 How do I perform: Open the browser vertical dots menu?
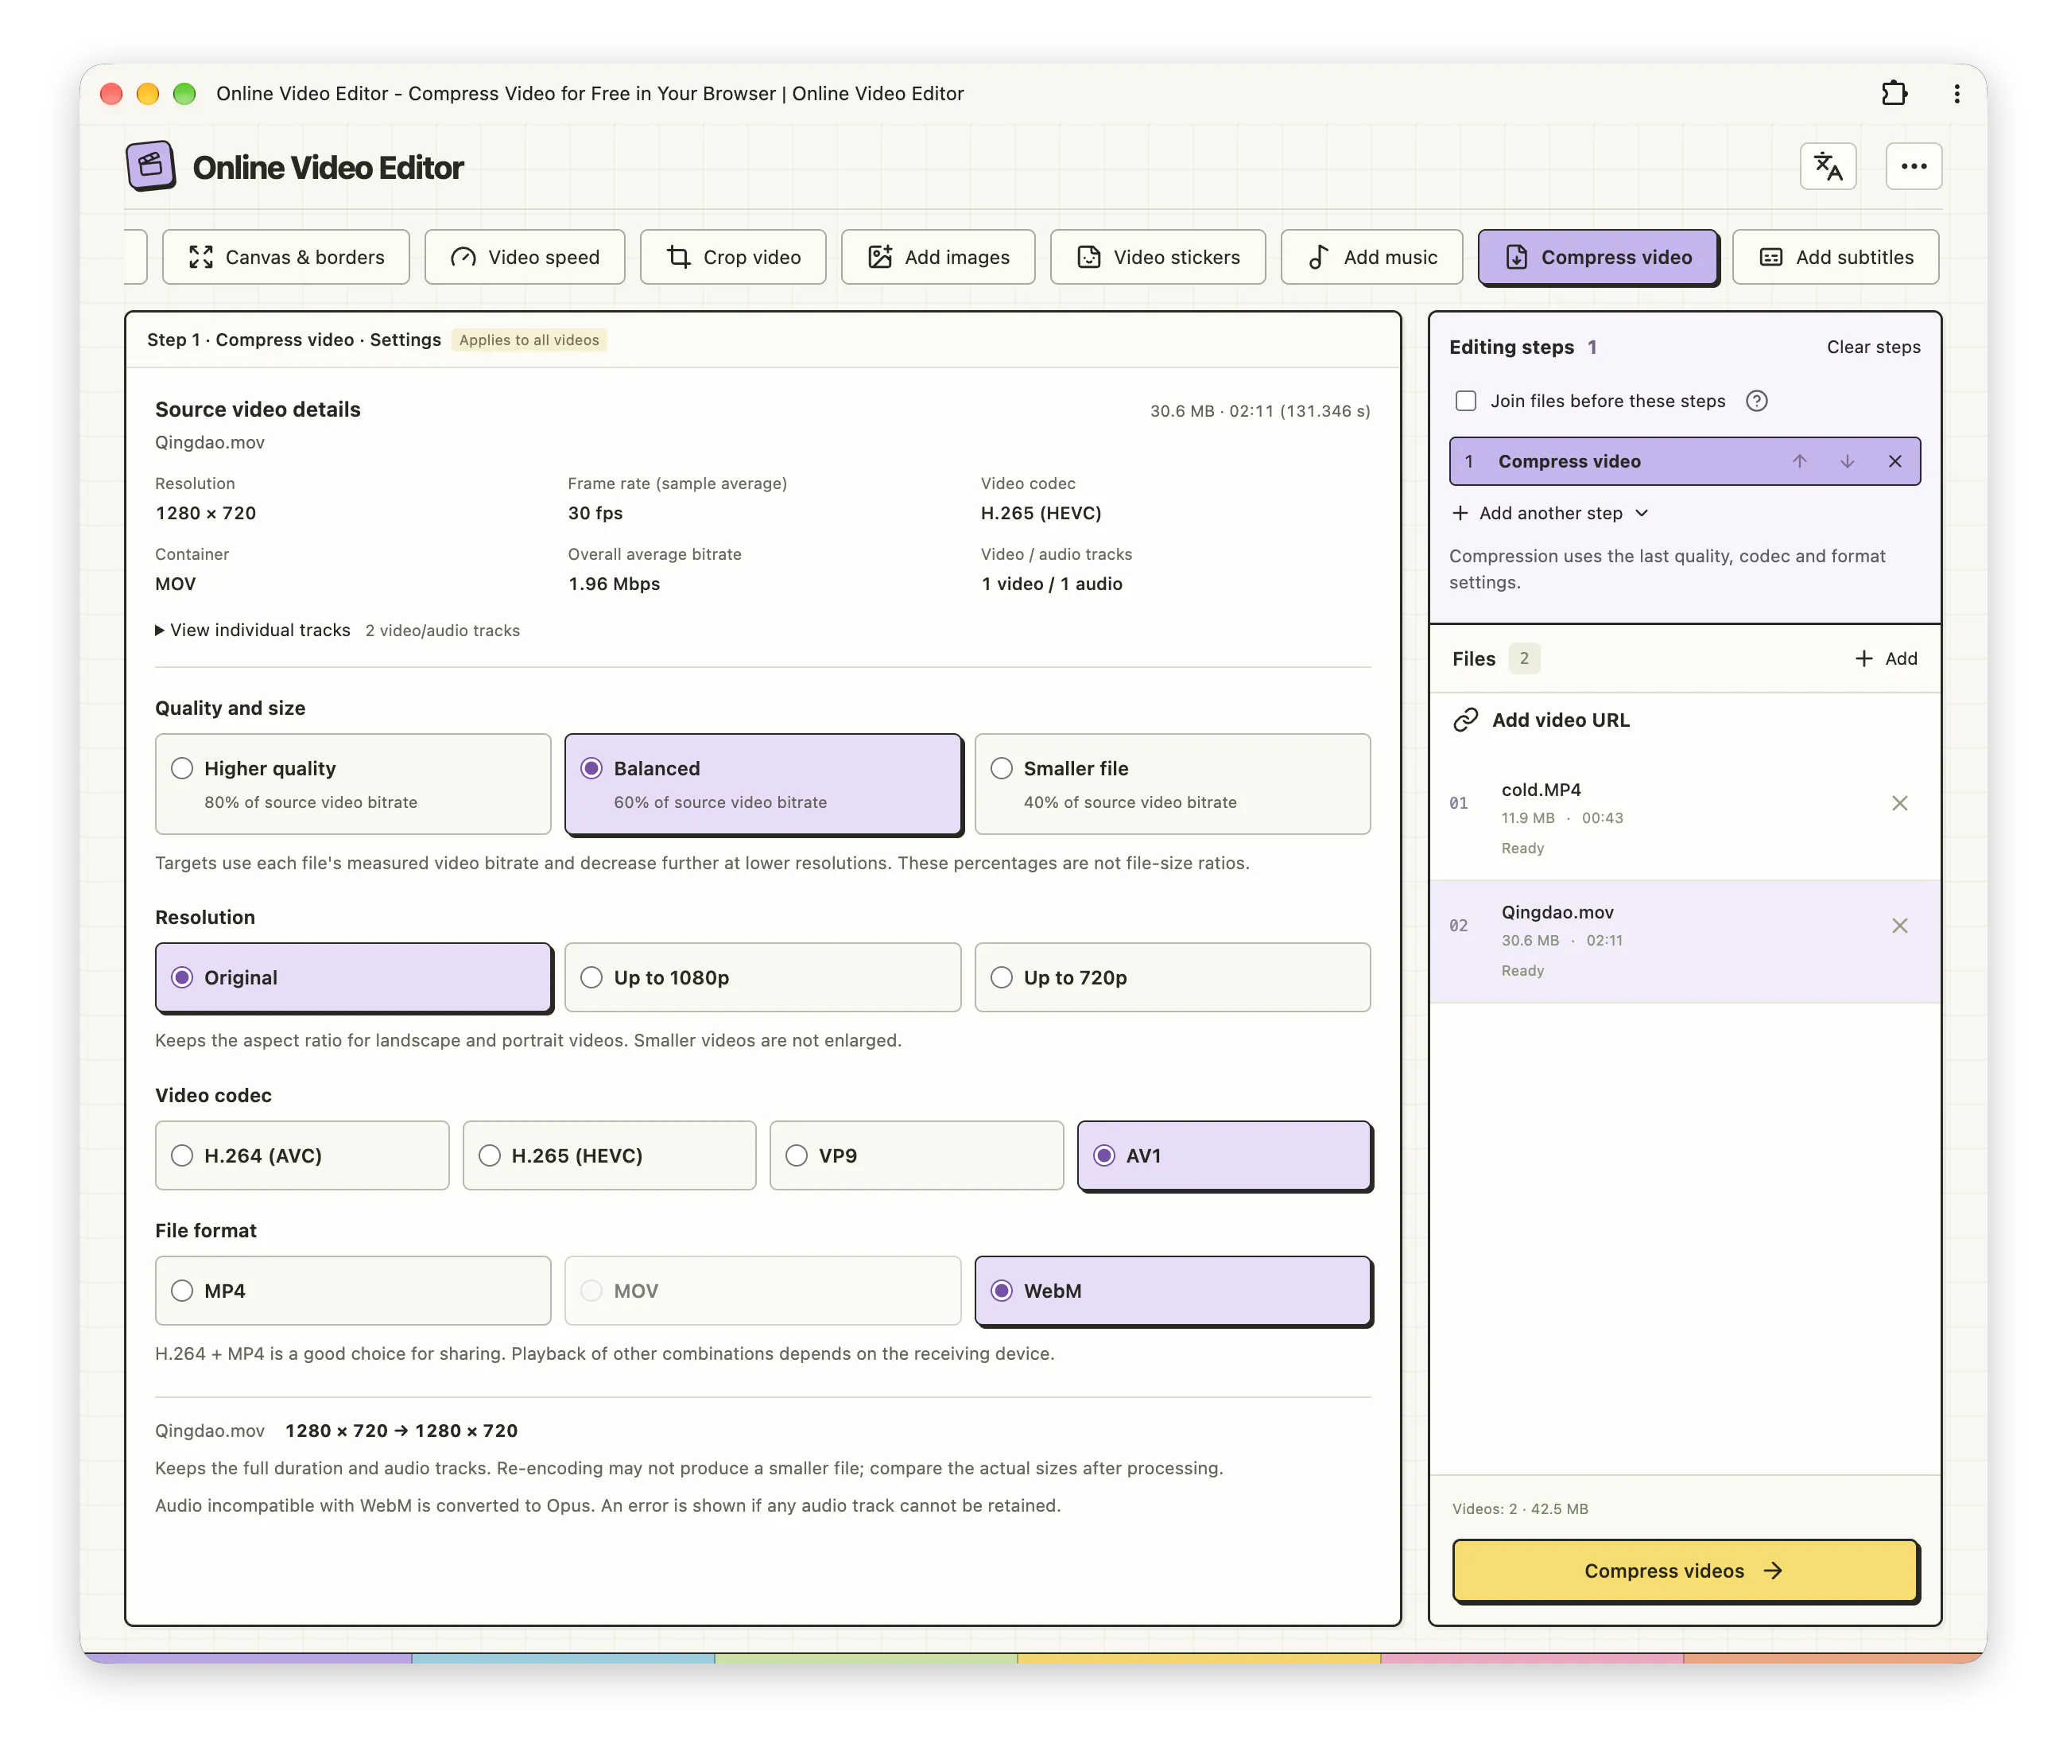pos(1956,93)
